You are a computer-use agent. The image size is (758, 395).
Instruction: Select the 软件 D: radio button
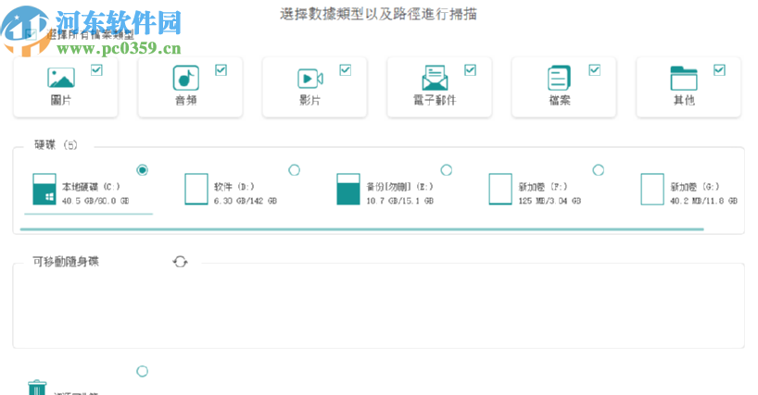tap(294, 170)
